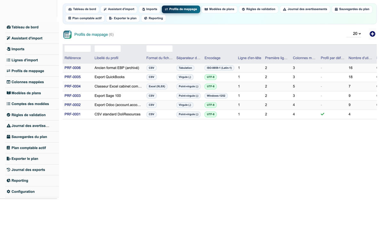This screenshot has height=238, width=384.
Task: Click the usage count 16 cell
Action: (x=351, y=68)
